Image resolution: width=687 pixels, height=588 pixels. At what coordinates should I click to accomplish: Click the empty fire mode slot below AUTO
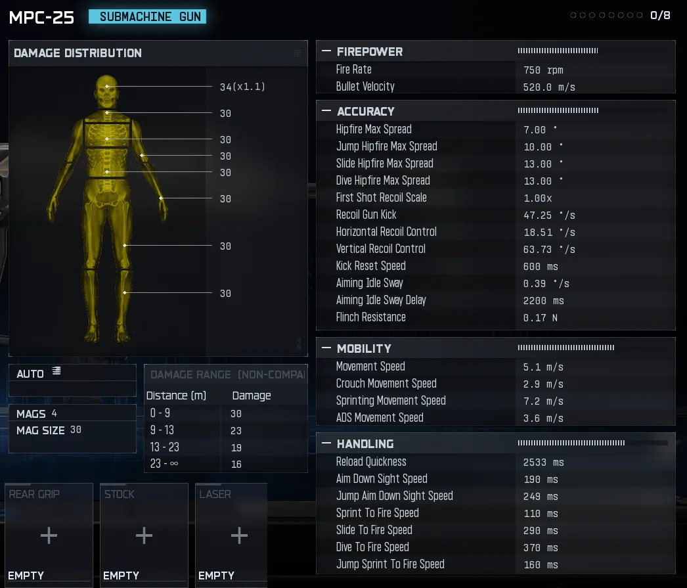pos(72,388)
